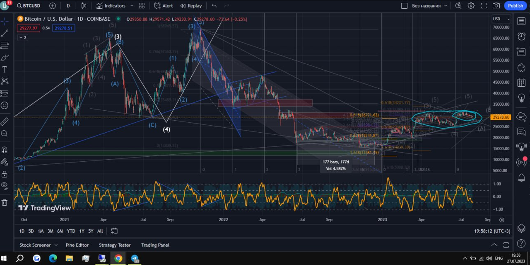Select the brush drawing tool

click(x=5, y=57)
